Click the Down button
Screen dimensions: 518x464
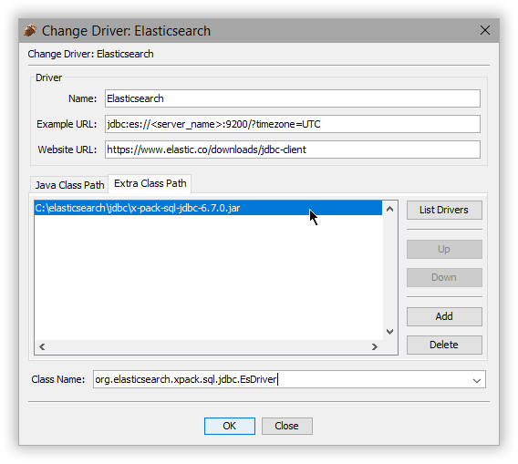(x=444, y=277)
